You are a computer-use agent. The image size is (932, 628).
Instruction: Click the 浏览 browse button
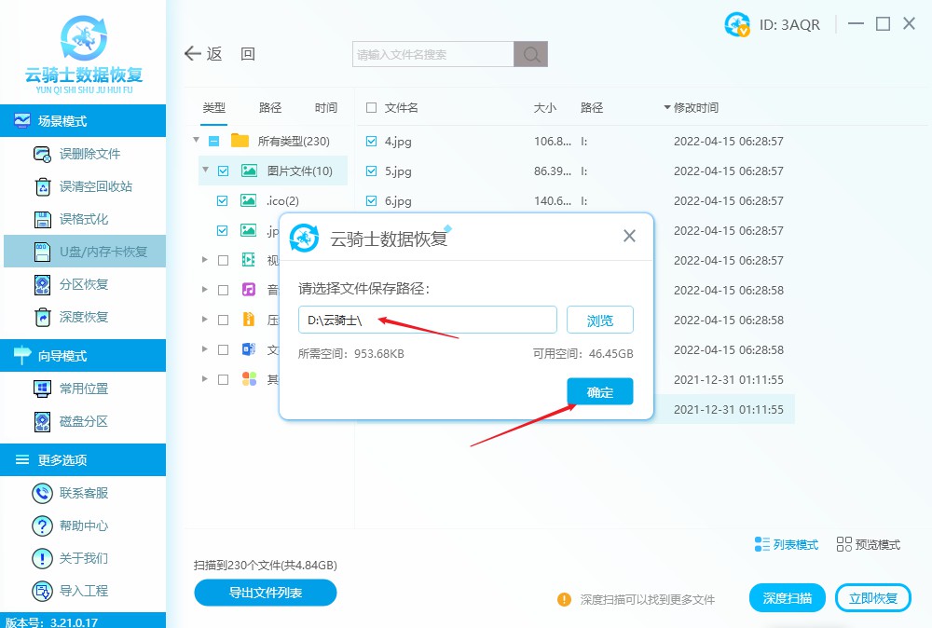click(x=600, y=321)
